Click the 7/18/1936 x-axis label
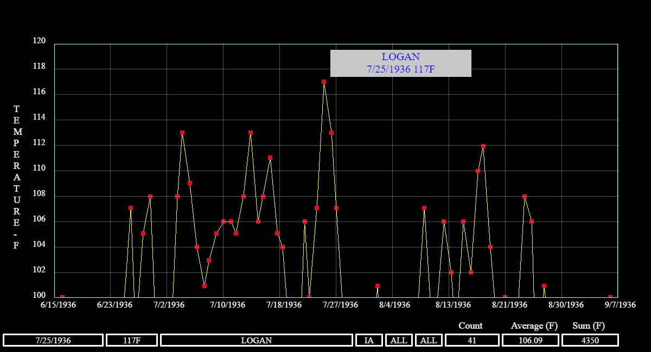This screenshot has width=651, height=352. pyautogui.click(x=284, y=305)
